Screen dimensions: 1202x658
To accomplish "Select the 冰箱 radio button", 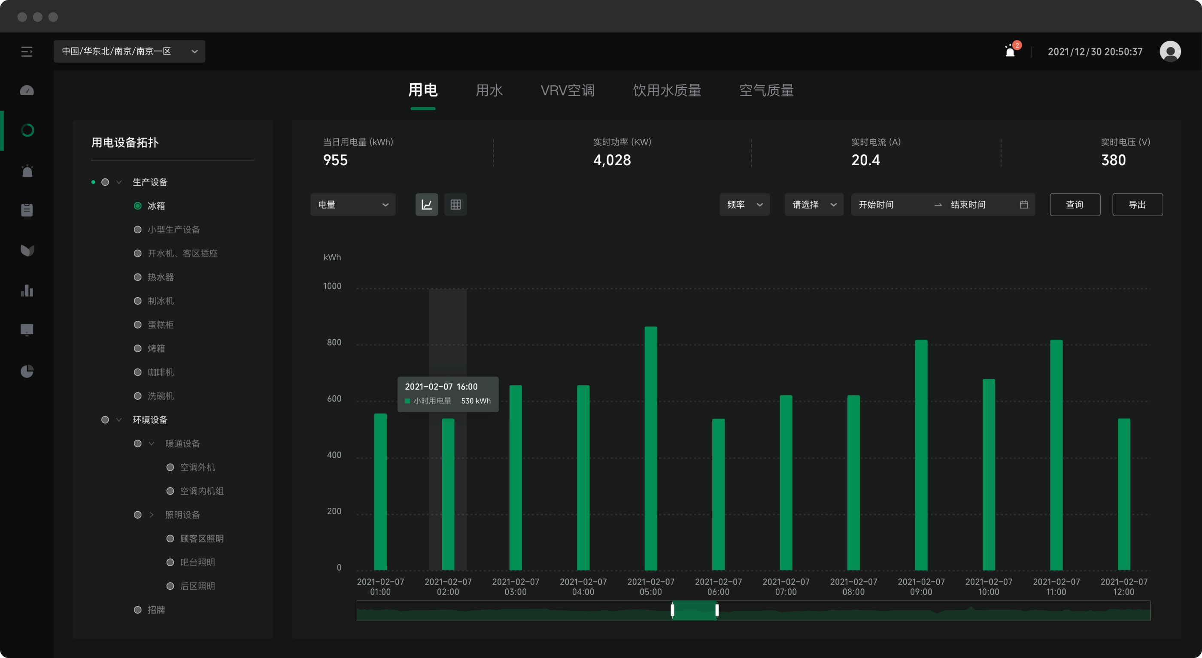I will coord(138,205).
